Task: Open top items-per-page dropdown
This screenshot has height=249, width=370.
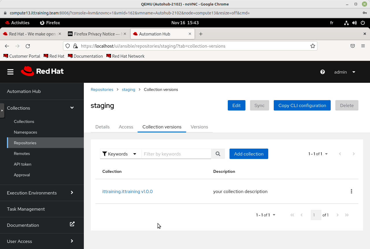Action: point(318,154)
